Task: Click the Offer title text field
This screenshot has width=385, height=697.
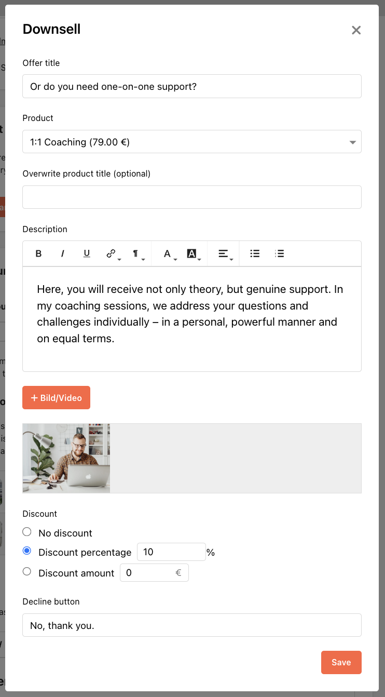Action: pos(192,86)
